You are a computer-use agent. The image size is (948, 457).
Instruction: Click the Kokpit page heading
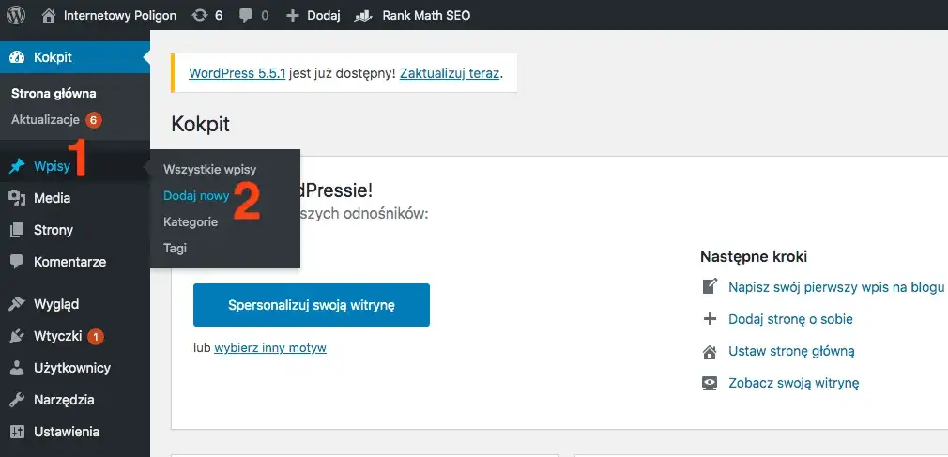201,125
